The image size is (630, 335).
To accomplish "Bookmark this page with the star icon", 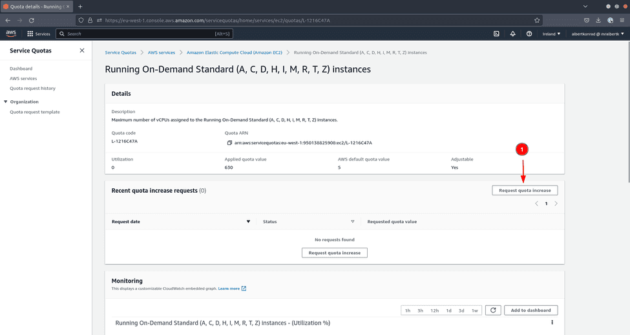I will [537, 20].
